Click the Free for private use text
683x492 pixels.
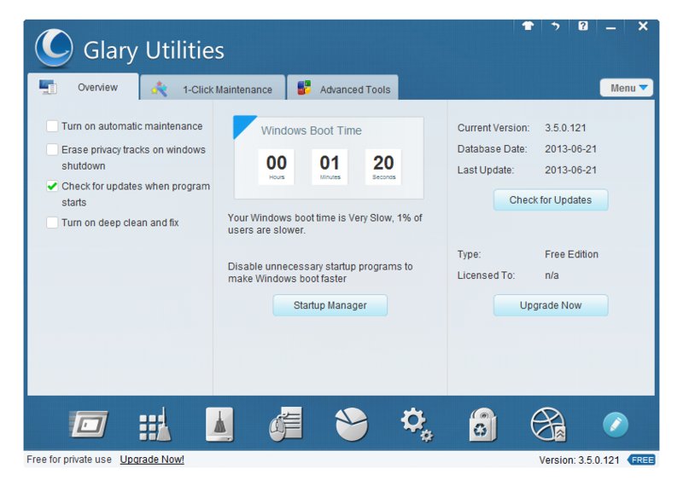(x=69, y=460)
